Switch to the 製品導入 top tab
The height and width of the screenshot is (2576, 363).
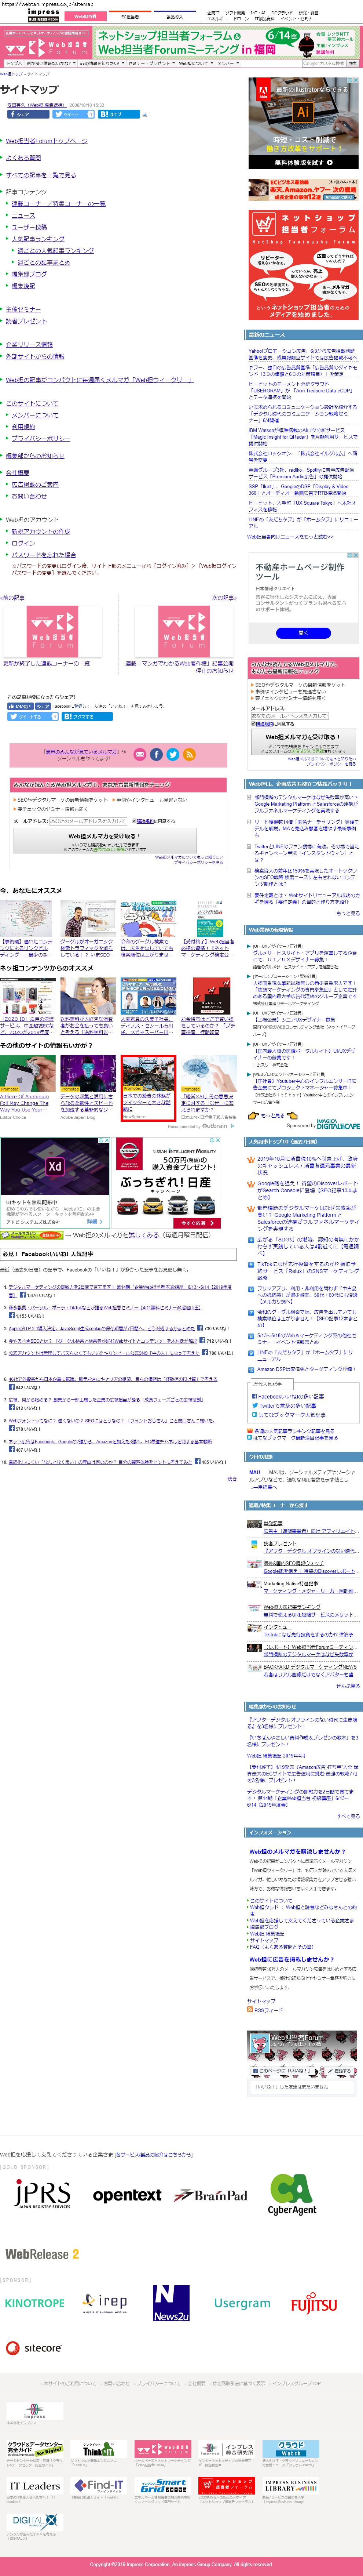tap(174, 16)
